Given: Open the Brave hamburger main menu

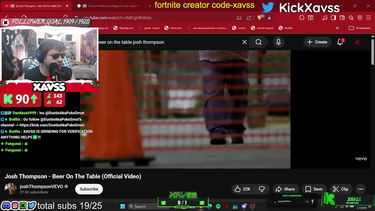Looking at the screenshot, I should click(x=369, y=18).
